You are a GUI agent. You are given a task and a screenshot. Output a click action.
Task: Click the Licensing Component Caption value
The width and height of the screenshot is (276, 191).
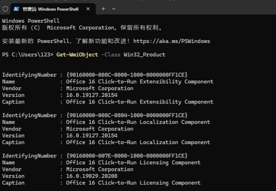(133, 182)
